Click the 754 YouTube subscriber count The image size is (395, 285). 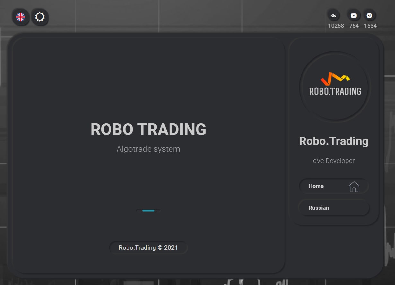click(x=354, y=26)
